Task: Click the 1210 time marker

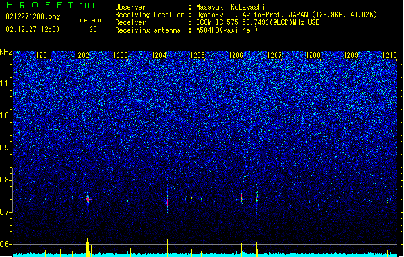Action: coord(390,55)
